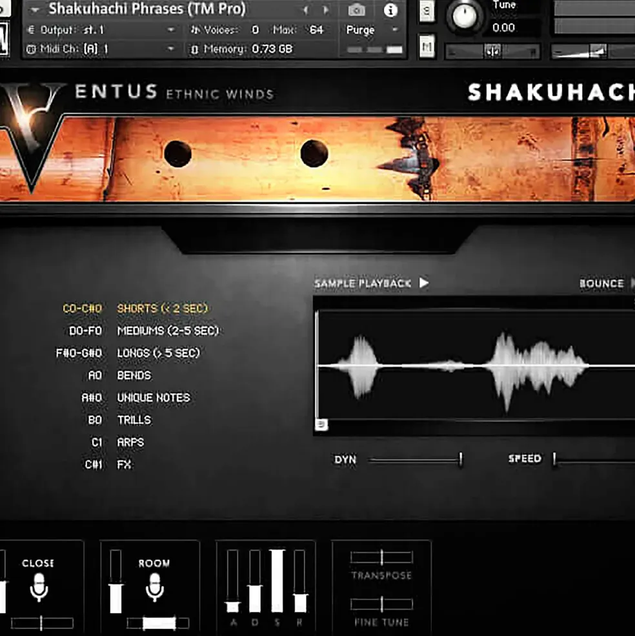Play sample with Sample Playback arrow

pyautogui.click(x=424, y=282)
